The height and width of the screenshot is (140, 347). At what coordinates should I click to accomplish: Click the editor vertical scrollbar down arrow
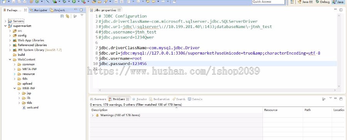tap(339, 86)
